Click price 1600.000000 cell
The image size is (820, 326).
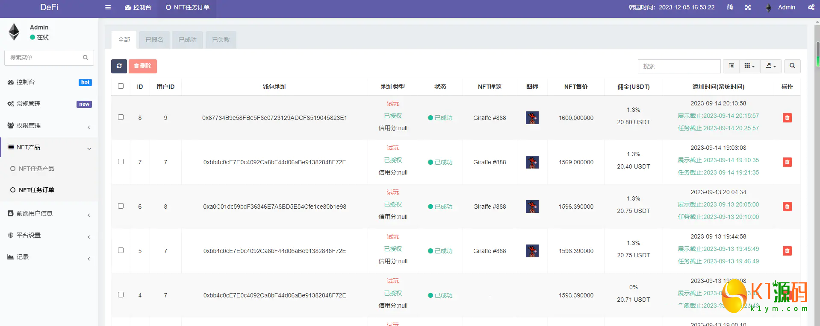pyautogui.click(x=576, y=118)
